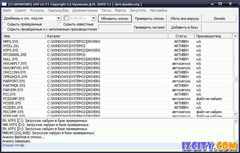Open the Настройка menu
Image resolution: width=240 pixels, height=153 pixels.
pos(159,11)
